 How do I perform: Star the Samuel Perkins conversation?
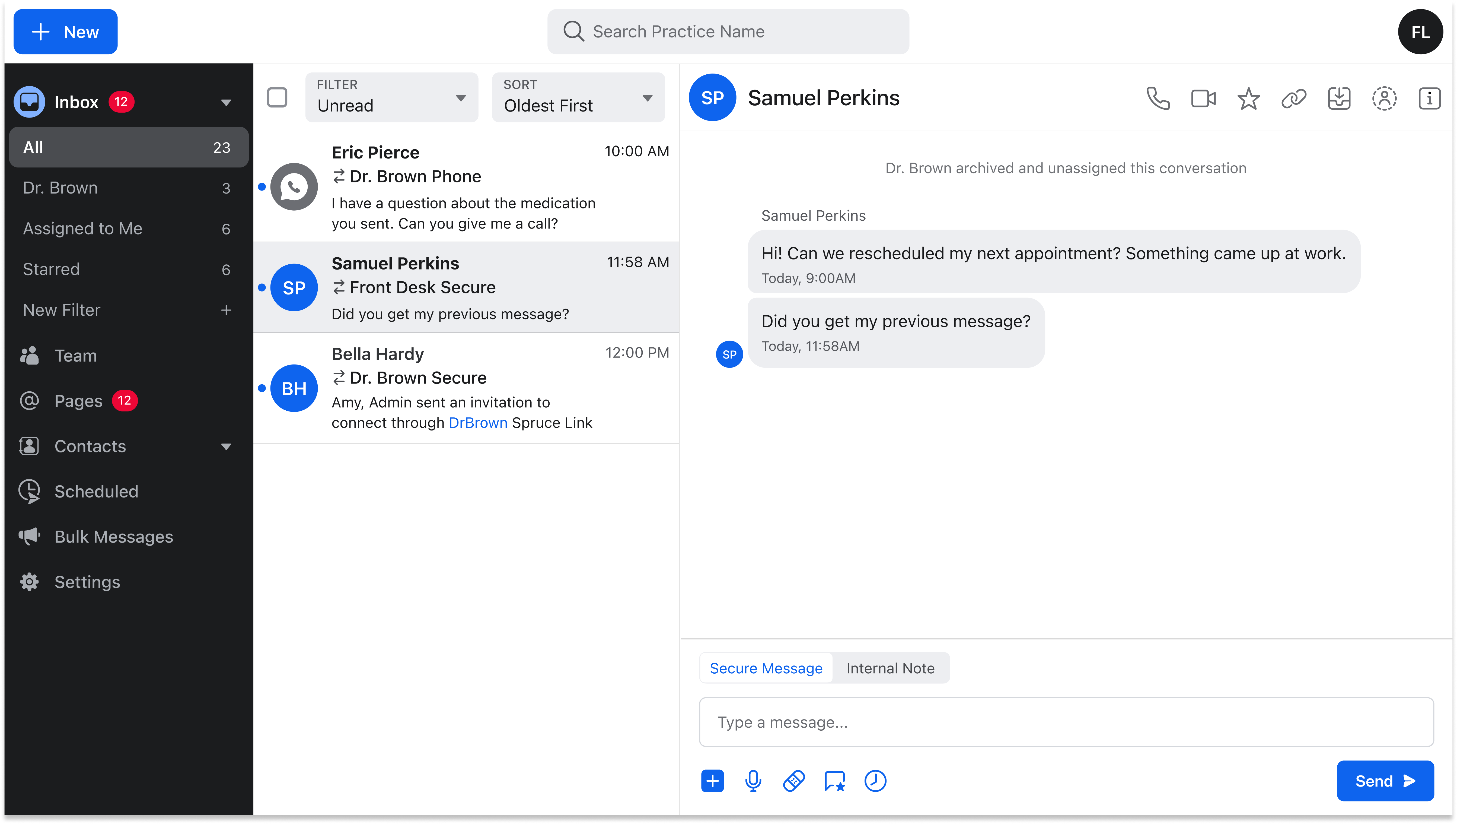[x=1248, y=99]
